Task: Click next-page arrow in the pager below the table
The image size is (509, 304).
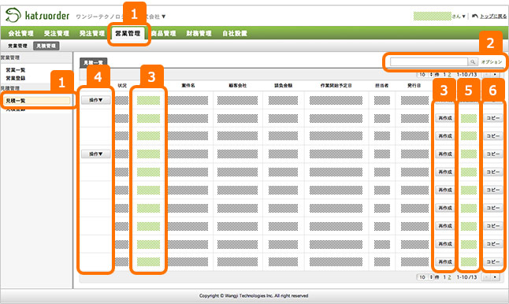Action: click(495, 277)
